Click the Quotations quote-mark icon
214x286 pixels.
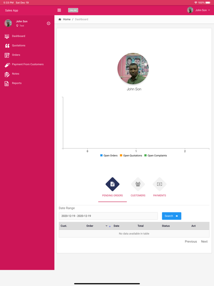7,46
